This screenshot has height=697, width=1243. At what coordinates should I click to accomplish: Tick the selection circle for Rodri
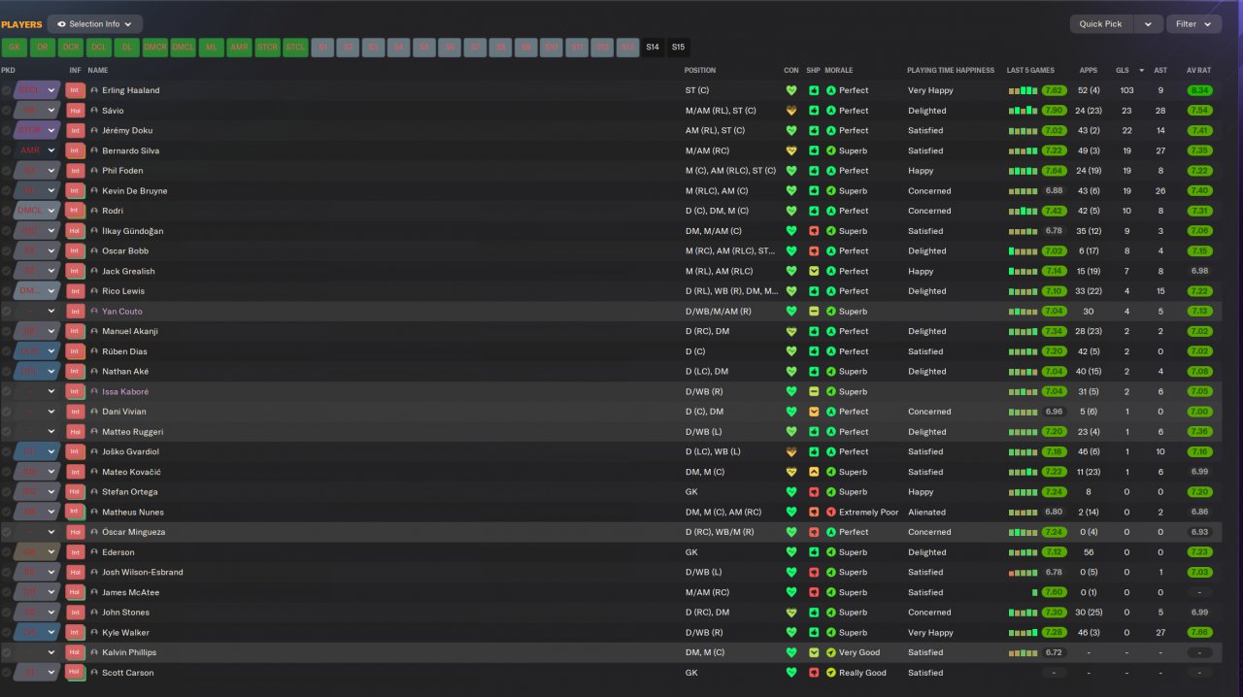click(7, 211)
